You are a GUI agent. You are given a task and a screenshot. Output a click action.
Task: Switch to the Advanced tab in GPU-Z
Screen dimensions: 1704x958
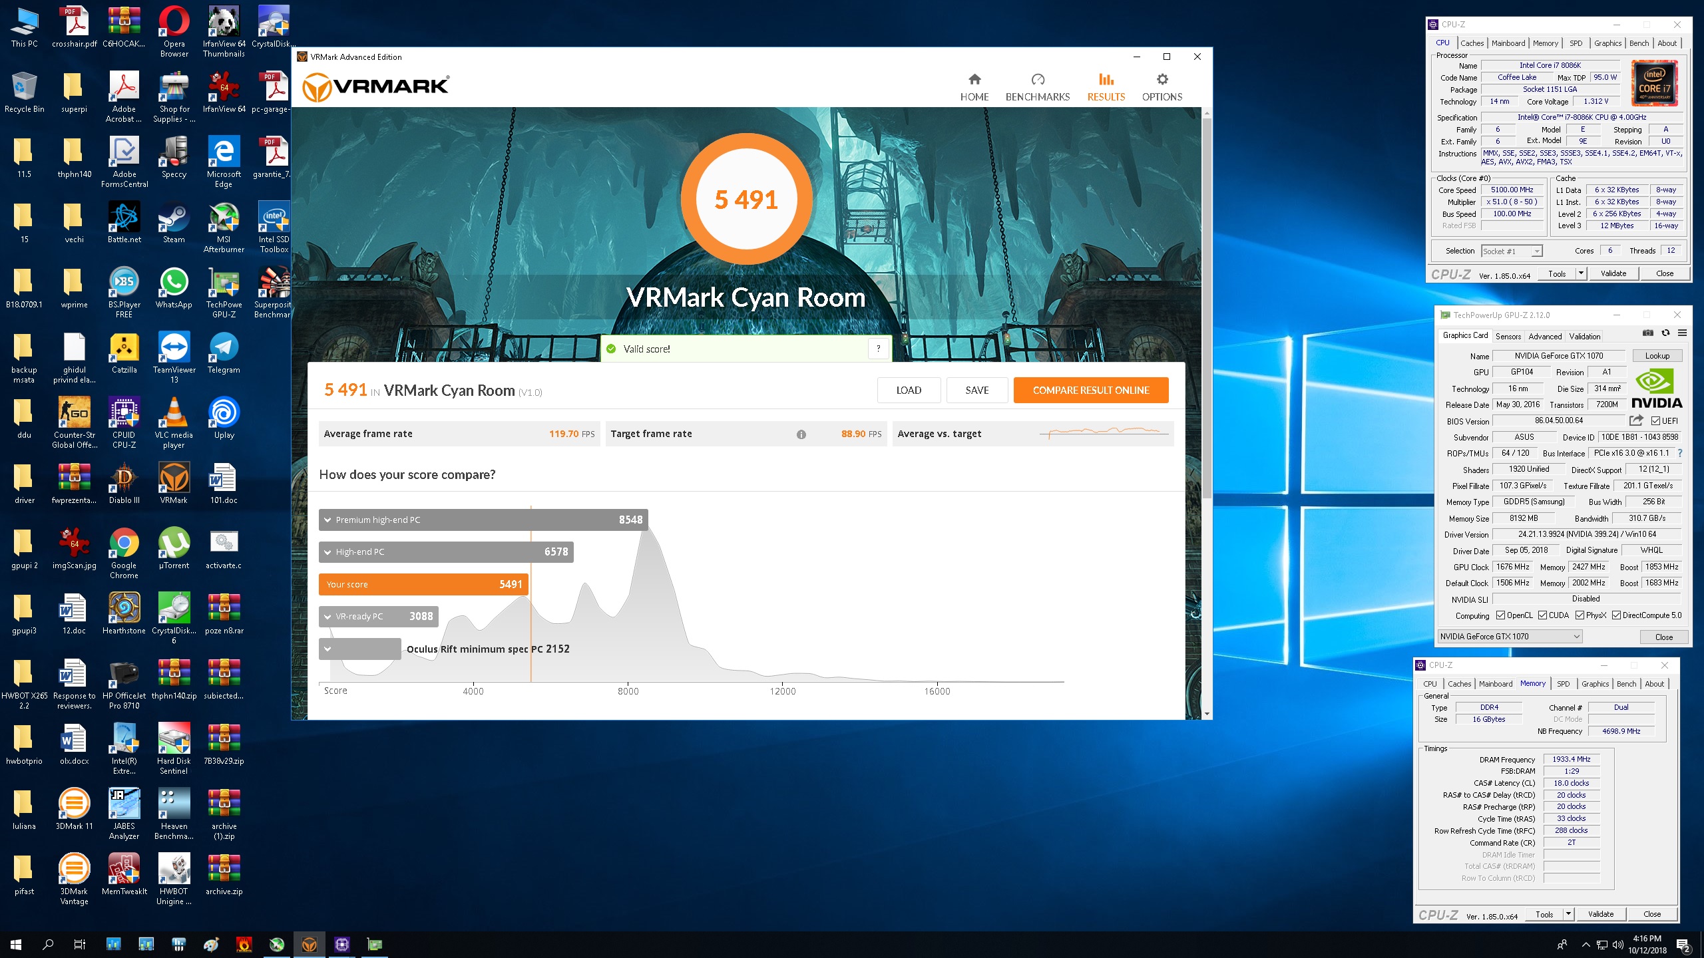pos(1544,336)
